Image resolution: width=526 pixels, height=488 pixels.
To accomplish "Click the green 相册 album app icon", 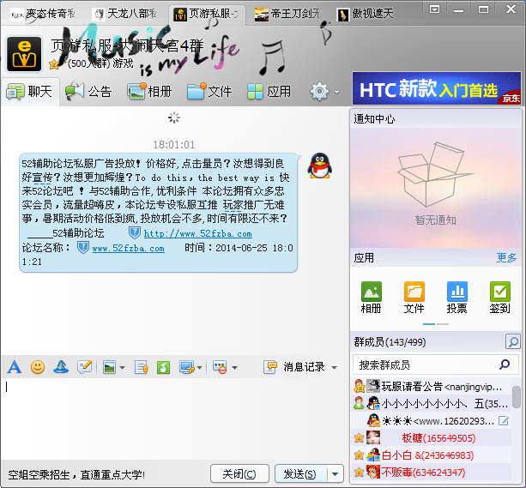I will 372,297.
